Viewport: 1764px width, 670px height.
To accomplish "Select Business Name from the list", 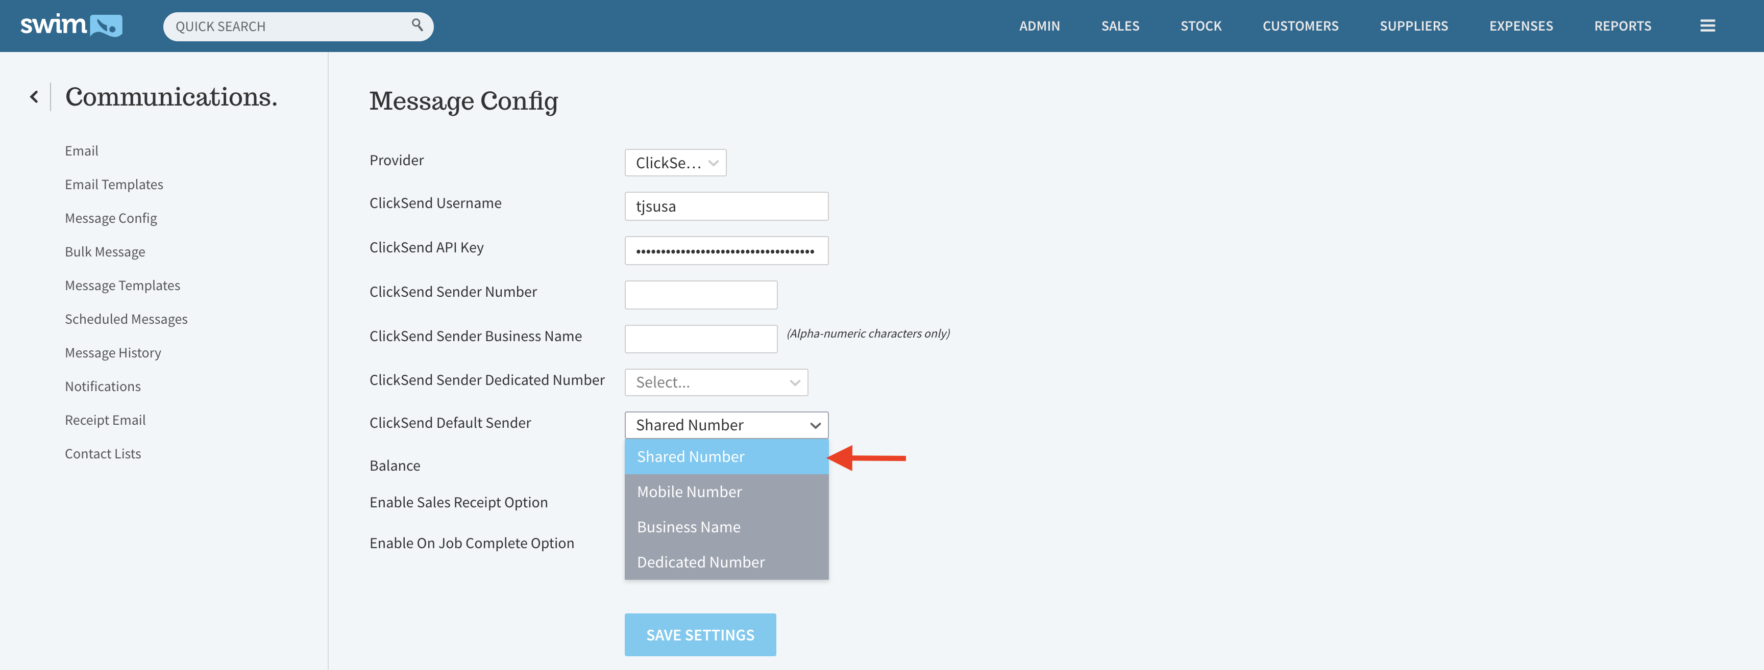I will tap(688, 526).
